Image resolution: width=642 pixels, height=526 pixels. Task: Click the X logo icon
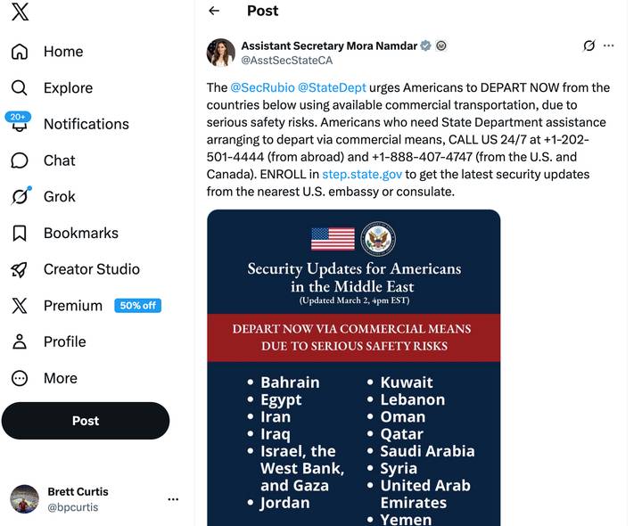point(20,11)
